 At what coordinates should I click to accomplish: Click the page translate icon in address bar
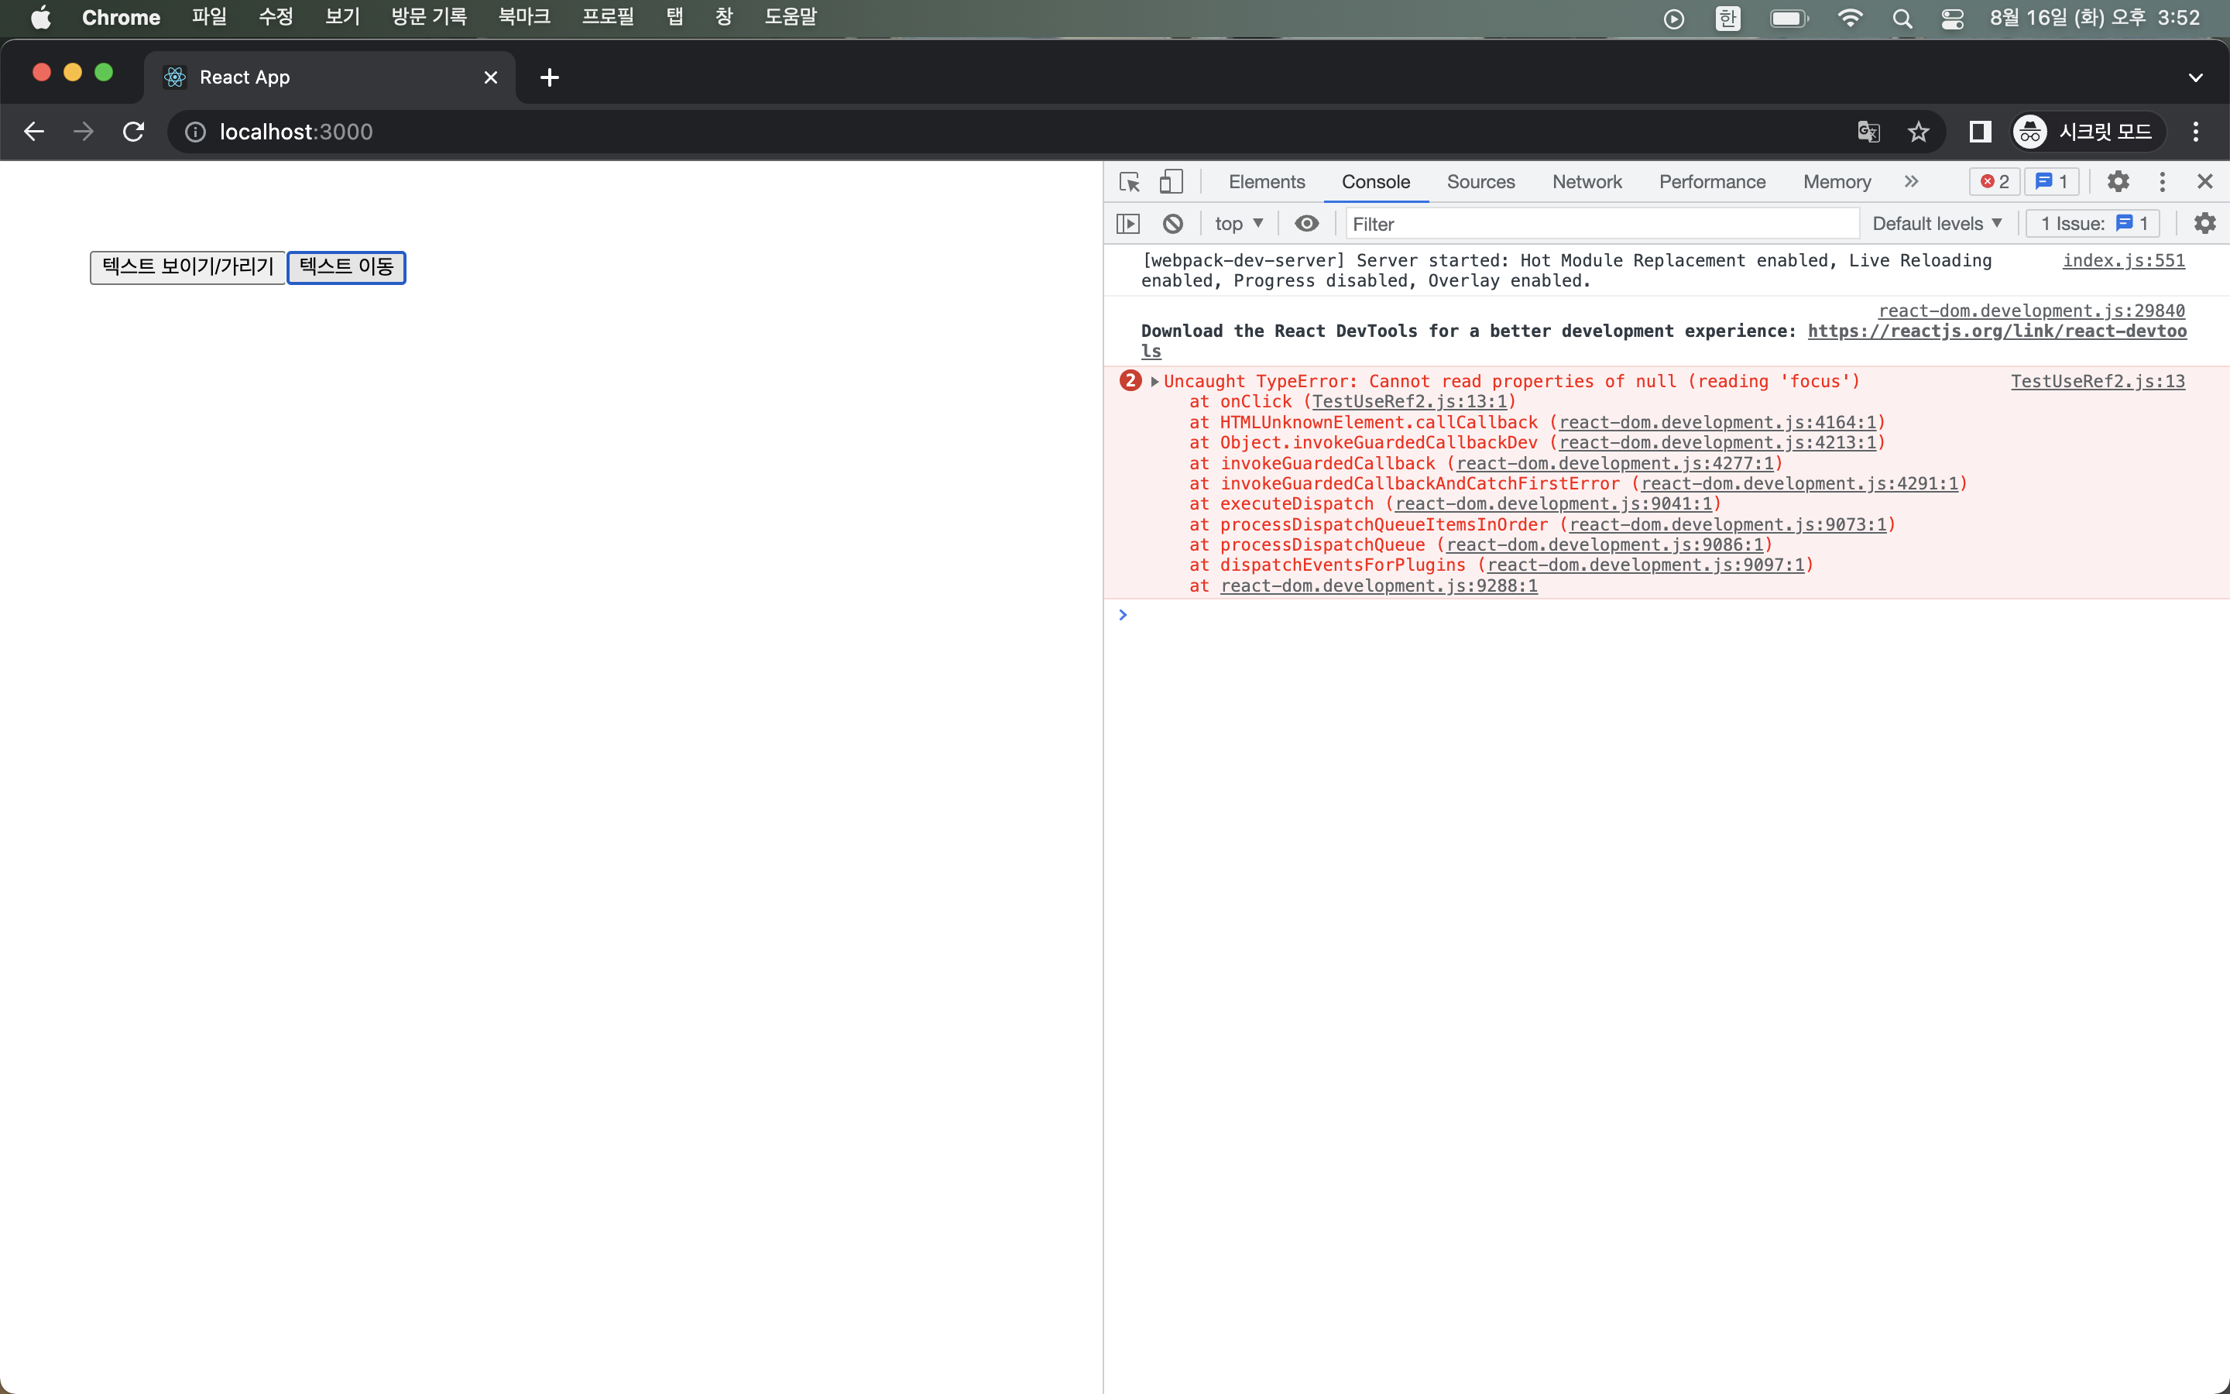click(1868, 132)
